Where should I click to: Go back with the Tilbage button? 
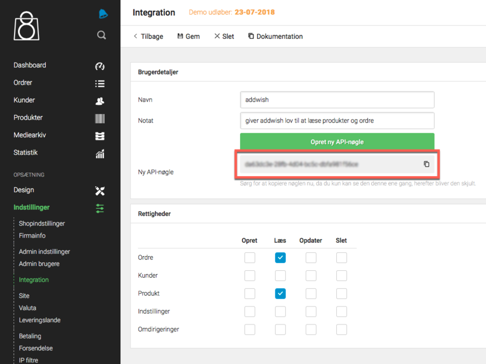pos(148,36)
